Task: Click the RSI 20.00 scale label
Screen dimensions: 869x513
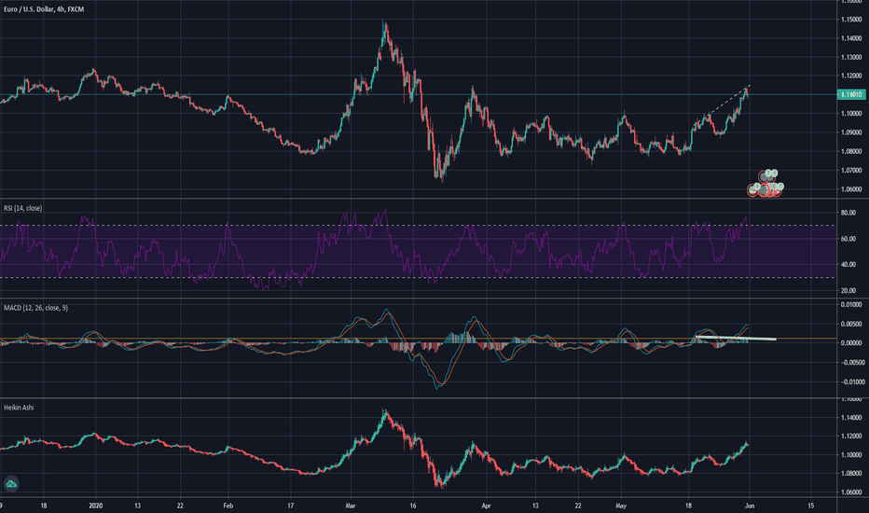Action: click(848, 291)
